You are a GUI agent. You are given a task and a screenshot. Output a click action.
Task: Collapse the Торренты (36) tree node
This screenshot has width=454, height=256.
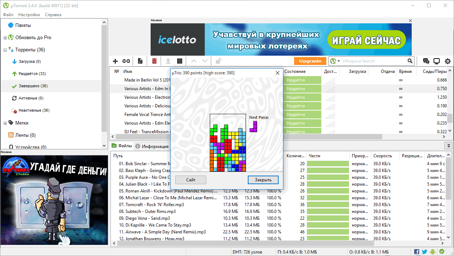(x=5, y=50)
